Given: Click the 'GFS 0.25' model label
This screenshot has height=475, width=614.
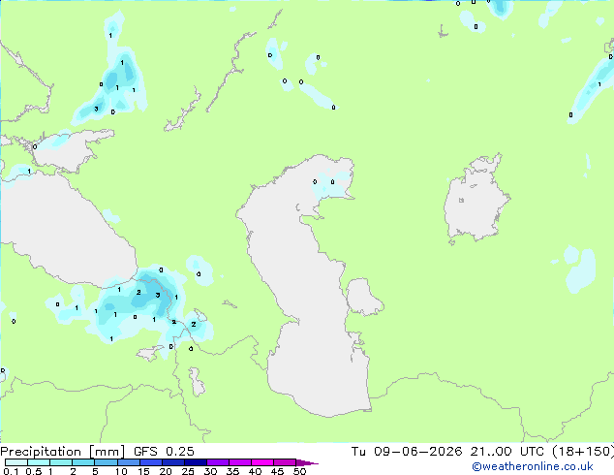Looking at the screenshot, I should point(164,451).
